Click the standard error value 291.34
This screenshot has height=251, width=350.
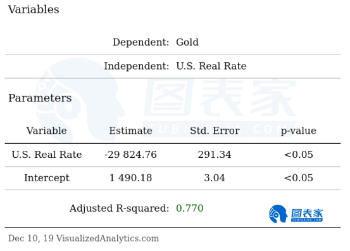pos(215,155)
